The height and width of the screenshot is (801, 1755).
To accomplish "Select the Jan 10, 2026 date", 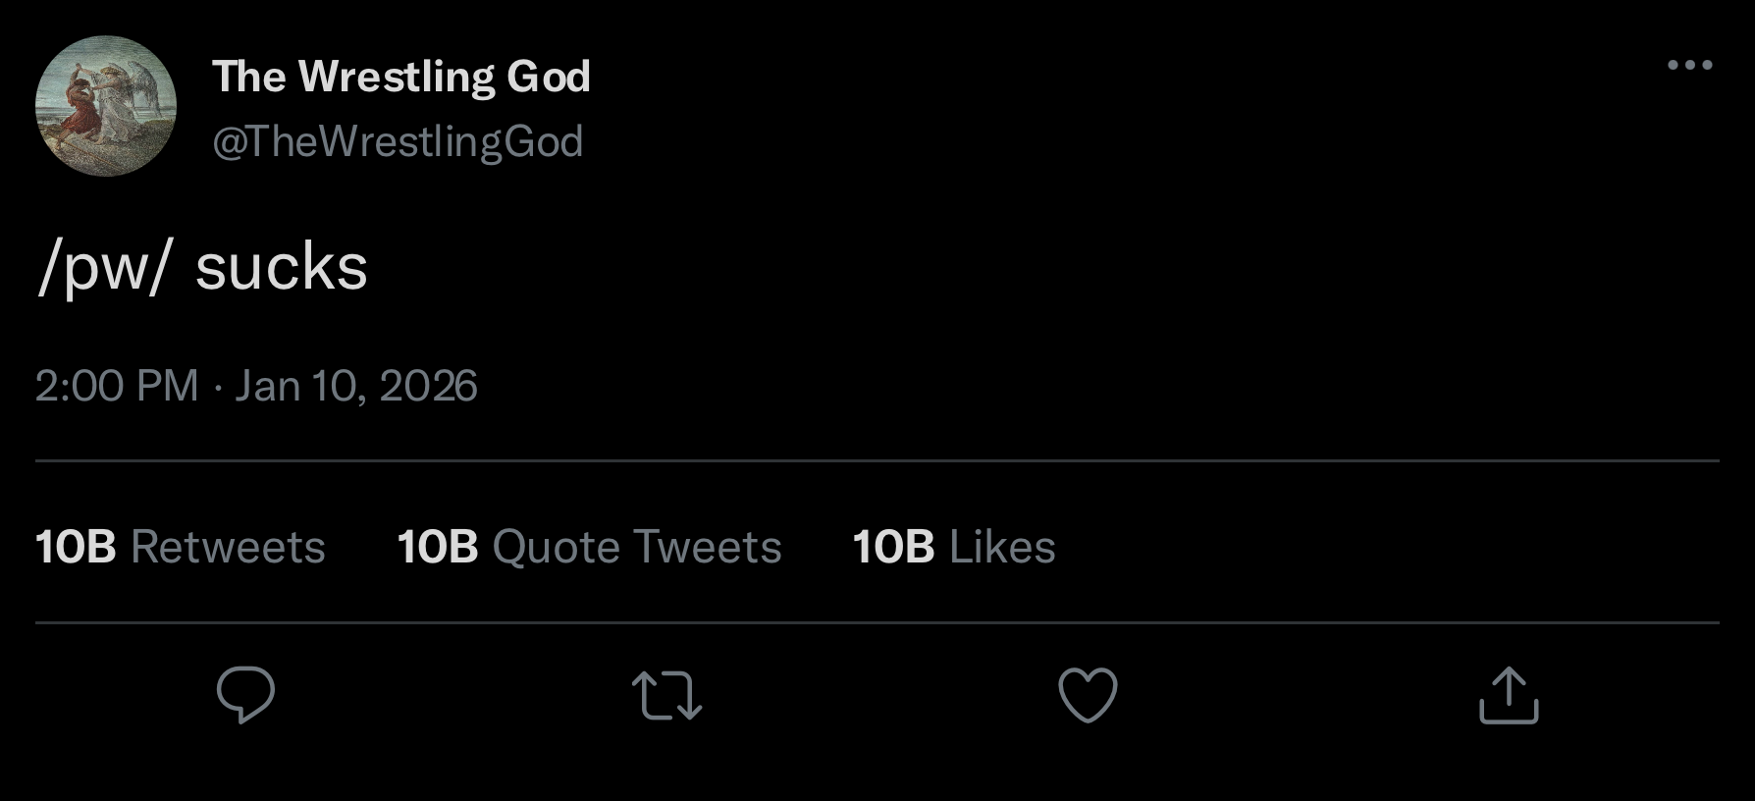I will [x=356, y=386].
